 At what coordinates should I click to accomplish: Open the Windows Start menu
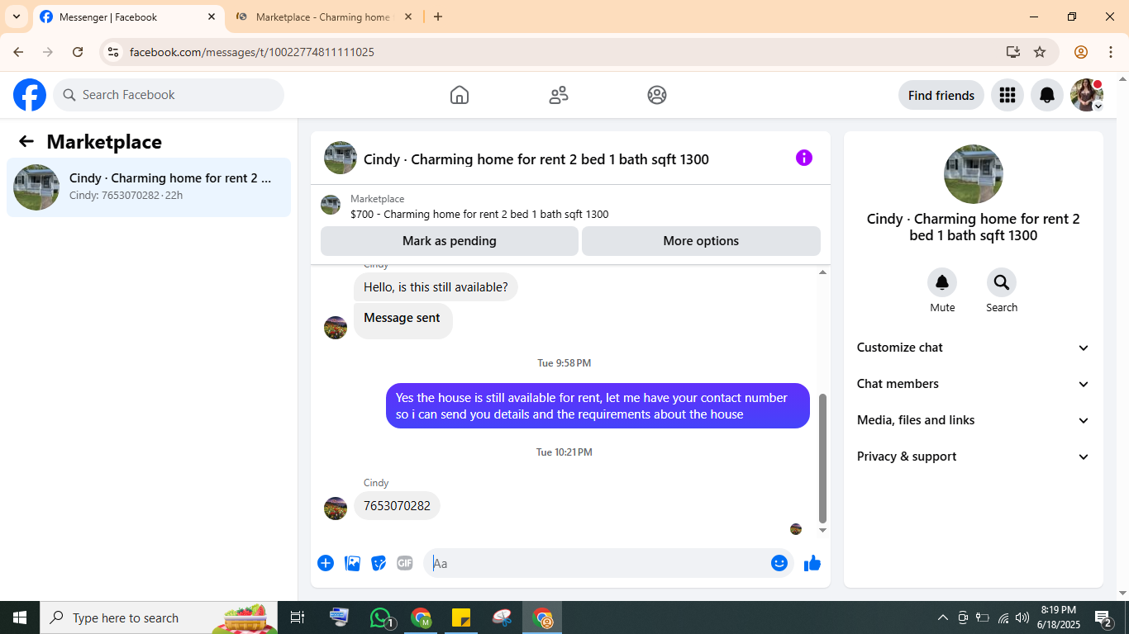(20, 617)
